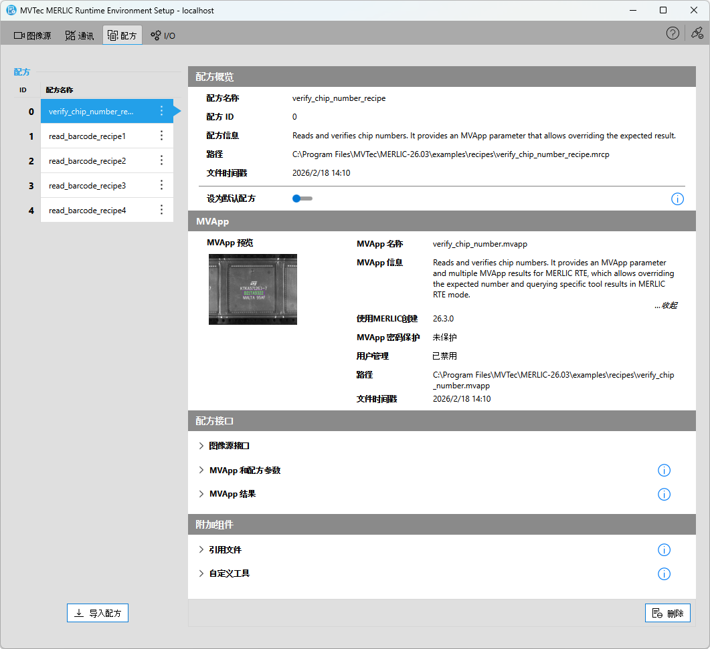Click the connection plug icon at top right
The width and height of the screenshot is (710, 649).
coord(697,33)
